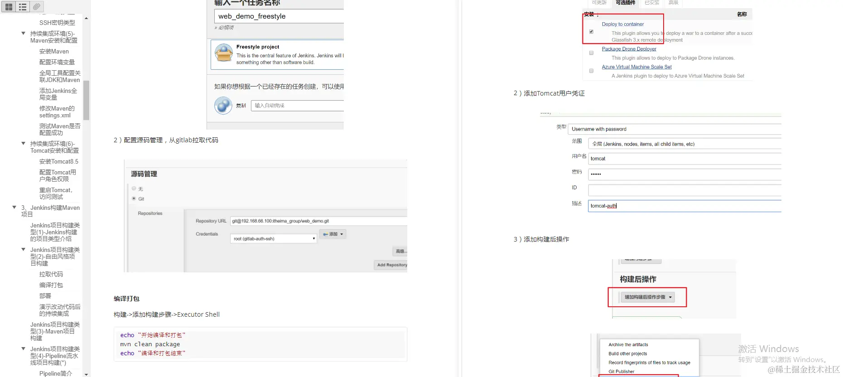The image size is (843, 377).
Task: Go to 测试Maven是否配置成功 outline entry
Action: (x=60, y=130)
